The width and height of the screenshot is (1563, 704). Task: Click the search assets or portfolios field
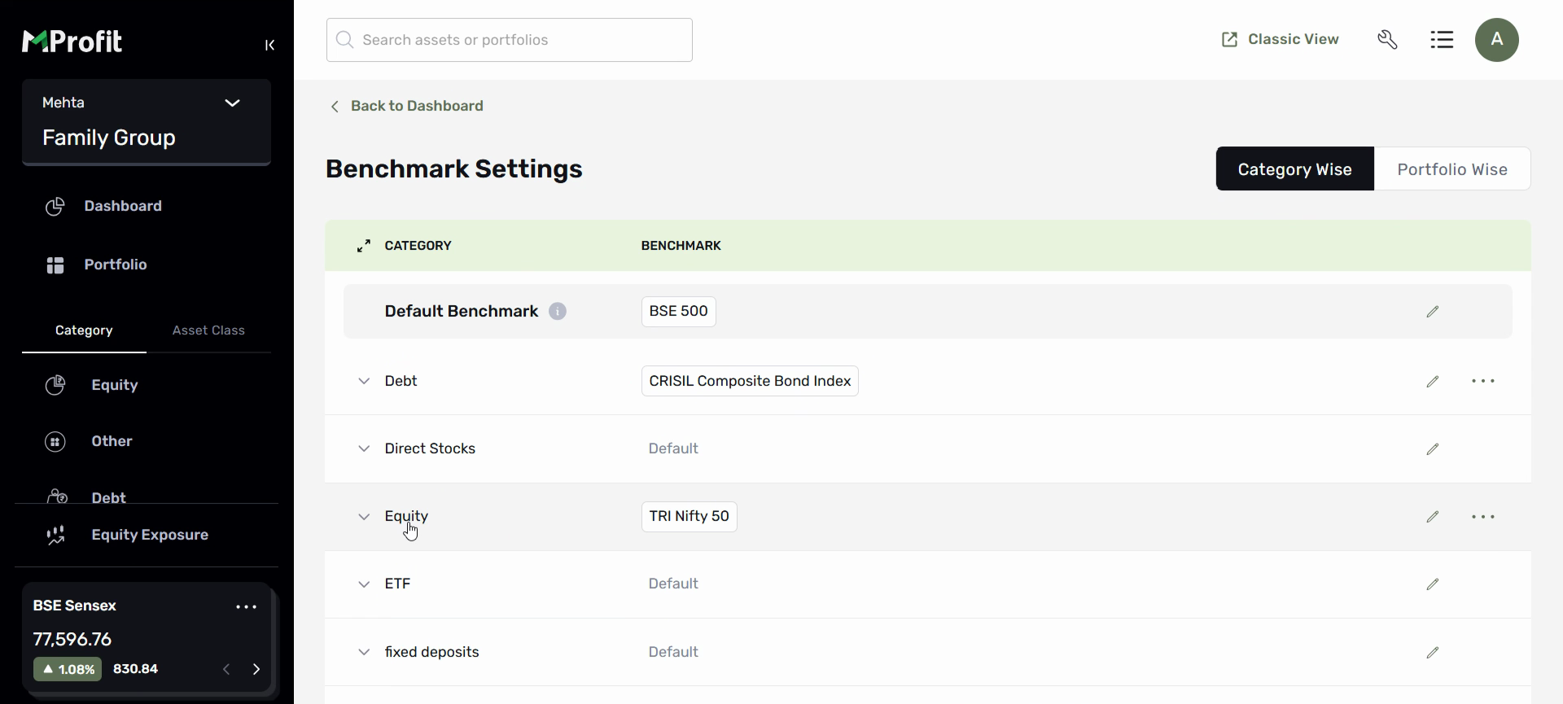point(510,40)
